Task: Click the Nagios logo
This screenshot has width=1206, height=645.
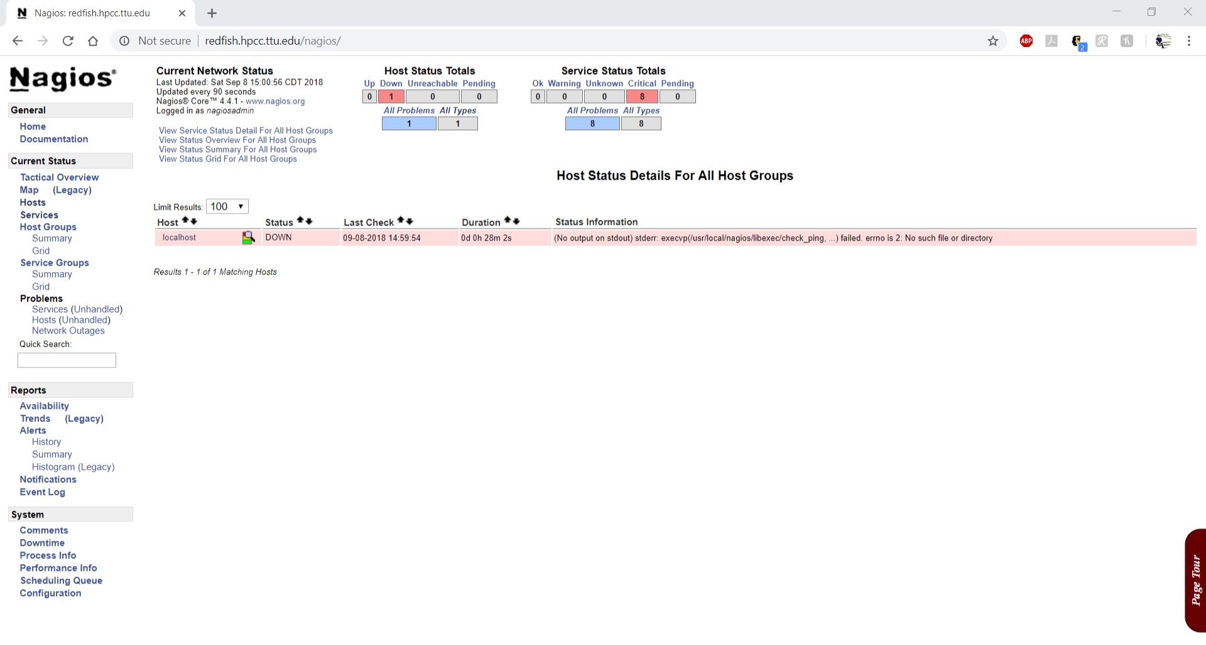Action: (63, 79)
